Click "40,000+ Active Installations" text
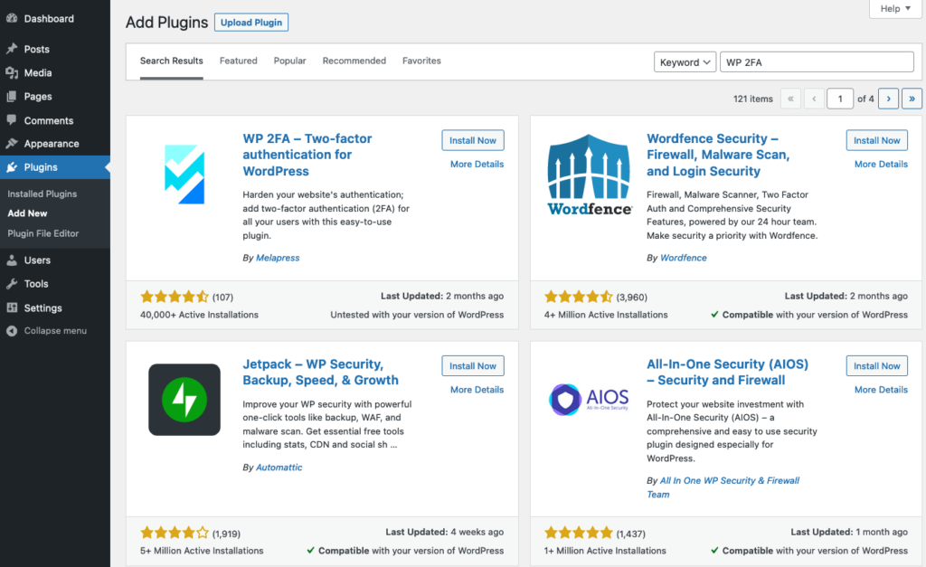The height and width of the screenshot is (567, 926). tap(199, 315)
